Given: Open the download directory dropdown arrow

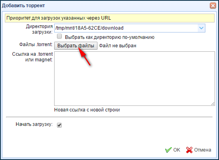Looking at the screenshot, I should coord(201,28).
